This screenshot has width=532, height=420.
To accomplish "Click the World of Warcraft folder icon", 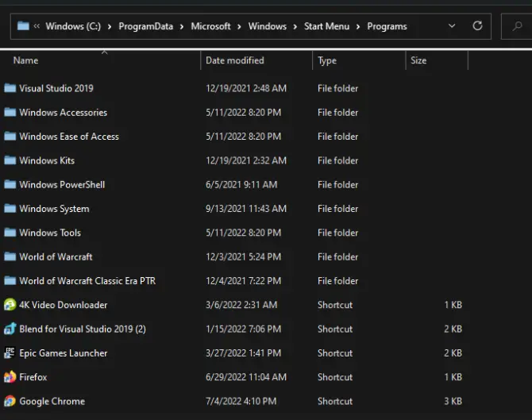I will 10,256.
